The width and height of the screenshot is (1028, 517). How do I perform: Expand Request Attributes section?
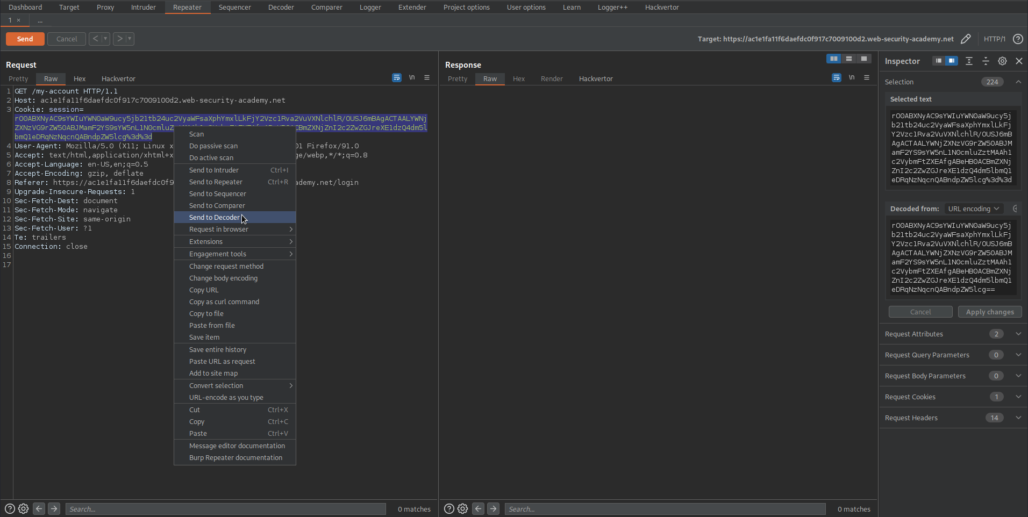click(x=1018, y=334)
